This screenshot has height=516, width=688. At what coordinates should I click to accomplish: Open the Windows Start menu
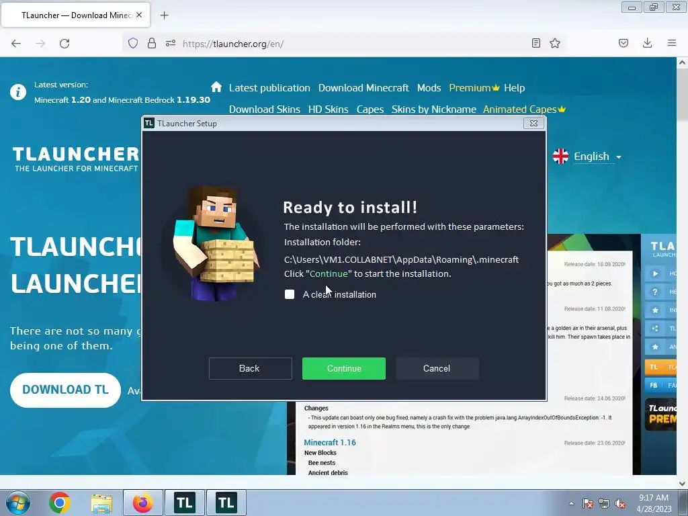click(x=18, y=503)
